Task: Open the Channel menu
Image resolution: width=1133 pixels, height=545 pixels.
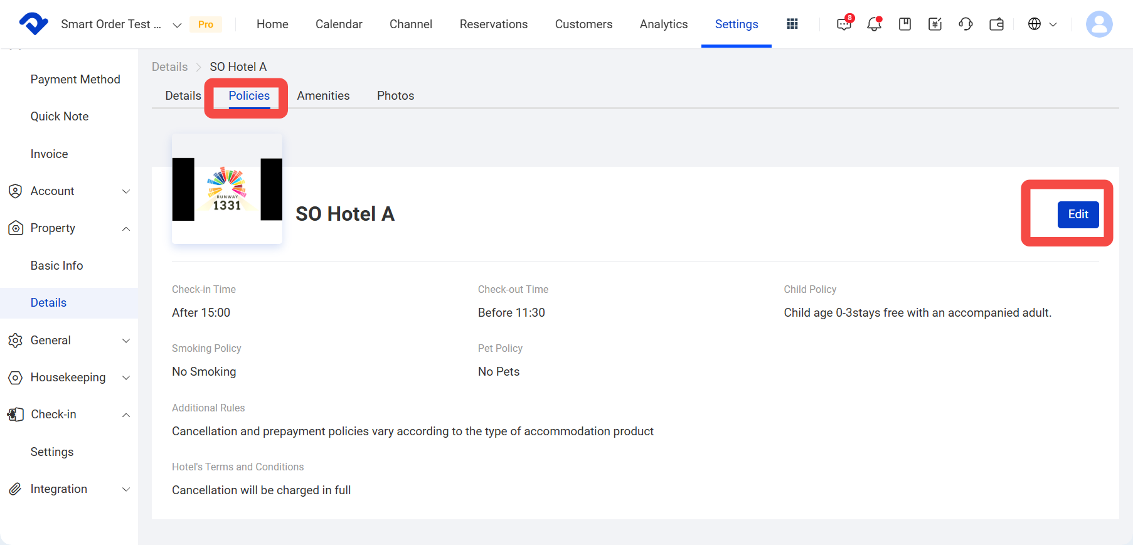Action: pyautogui.click(x=411, y=24)
